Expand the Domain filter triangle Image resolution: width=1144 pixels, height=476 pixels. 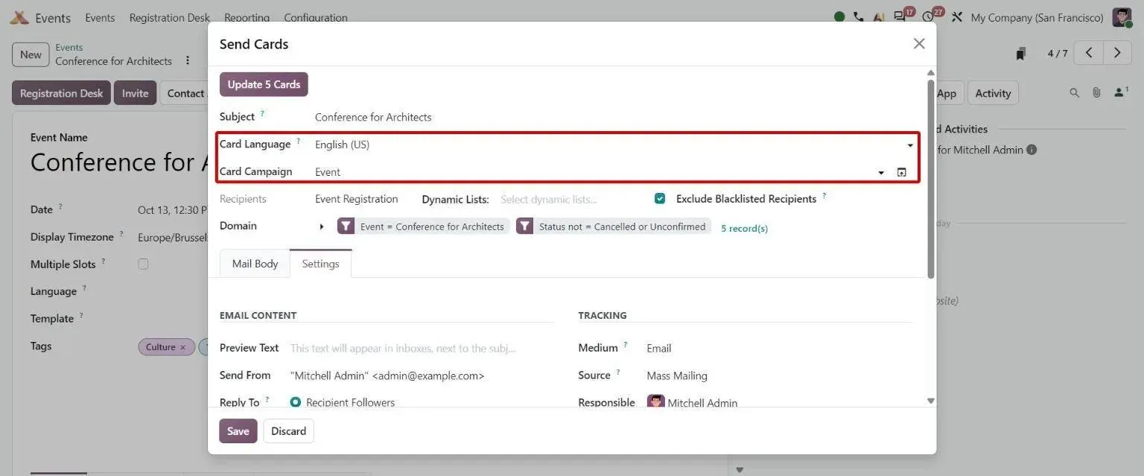coord(322,226)
